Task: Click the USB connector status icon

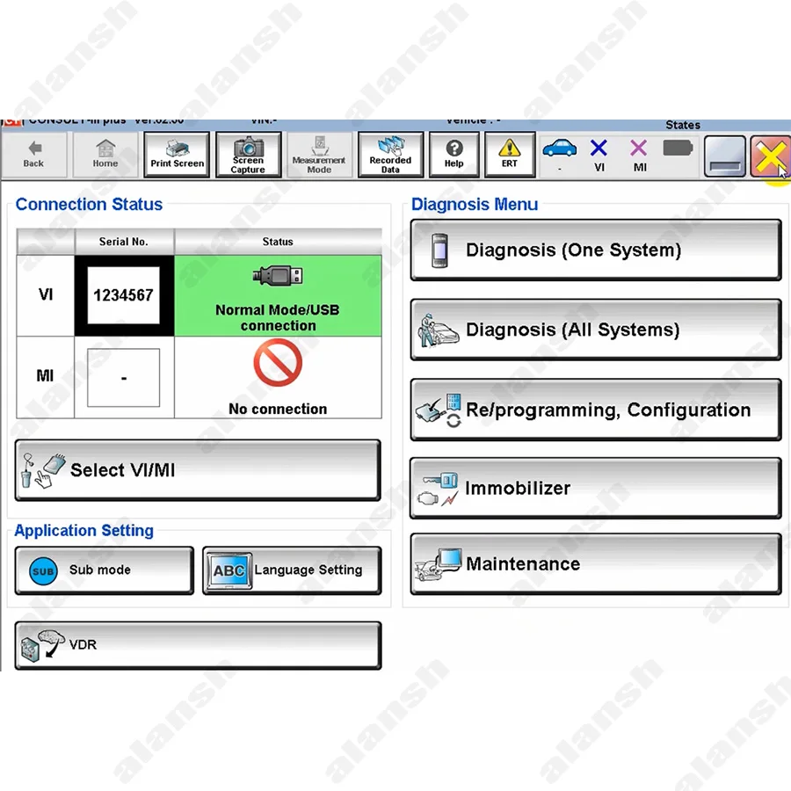Action: point(278,275)
